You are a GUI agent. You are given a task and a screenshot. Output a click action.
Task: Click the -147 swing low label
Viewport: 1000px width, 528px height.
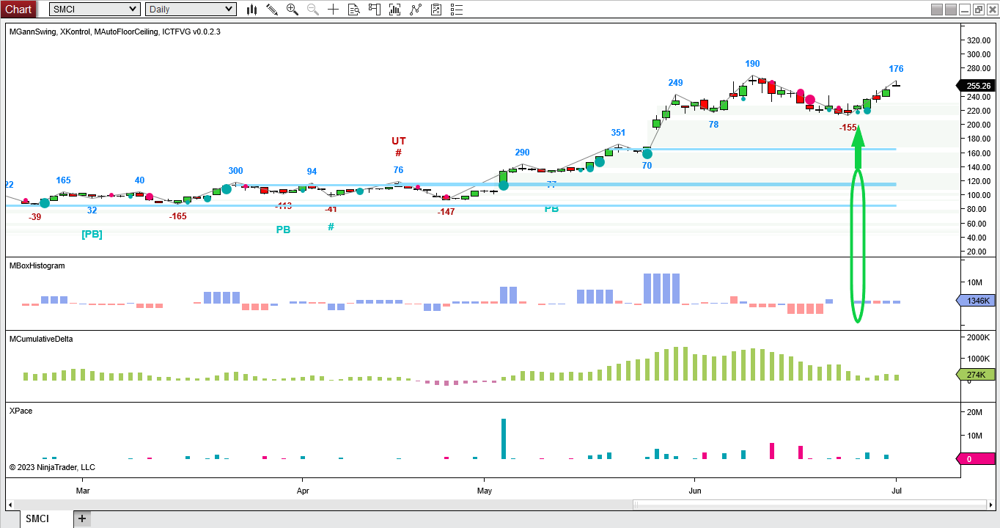446,212
